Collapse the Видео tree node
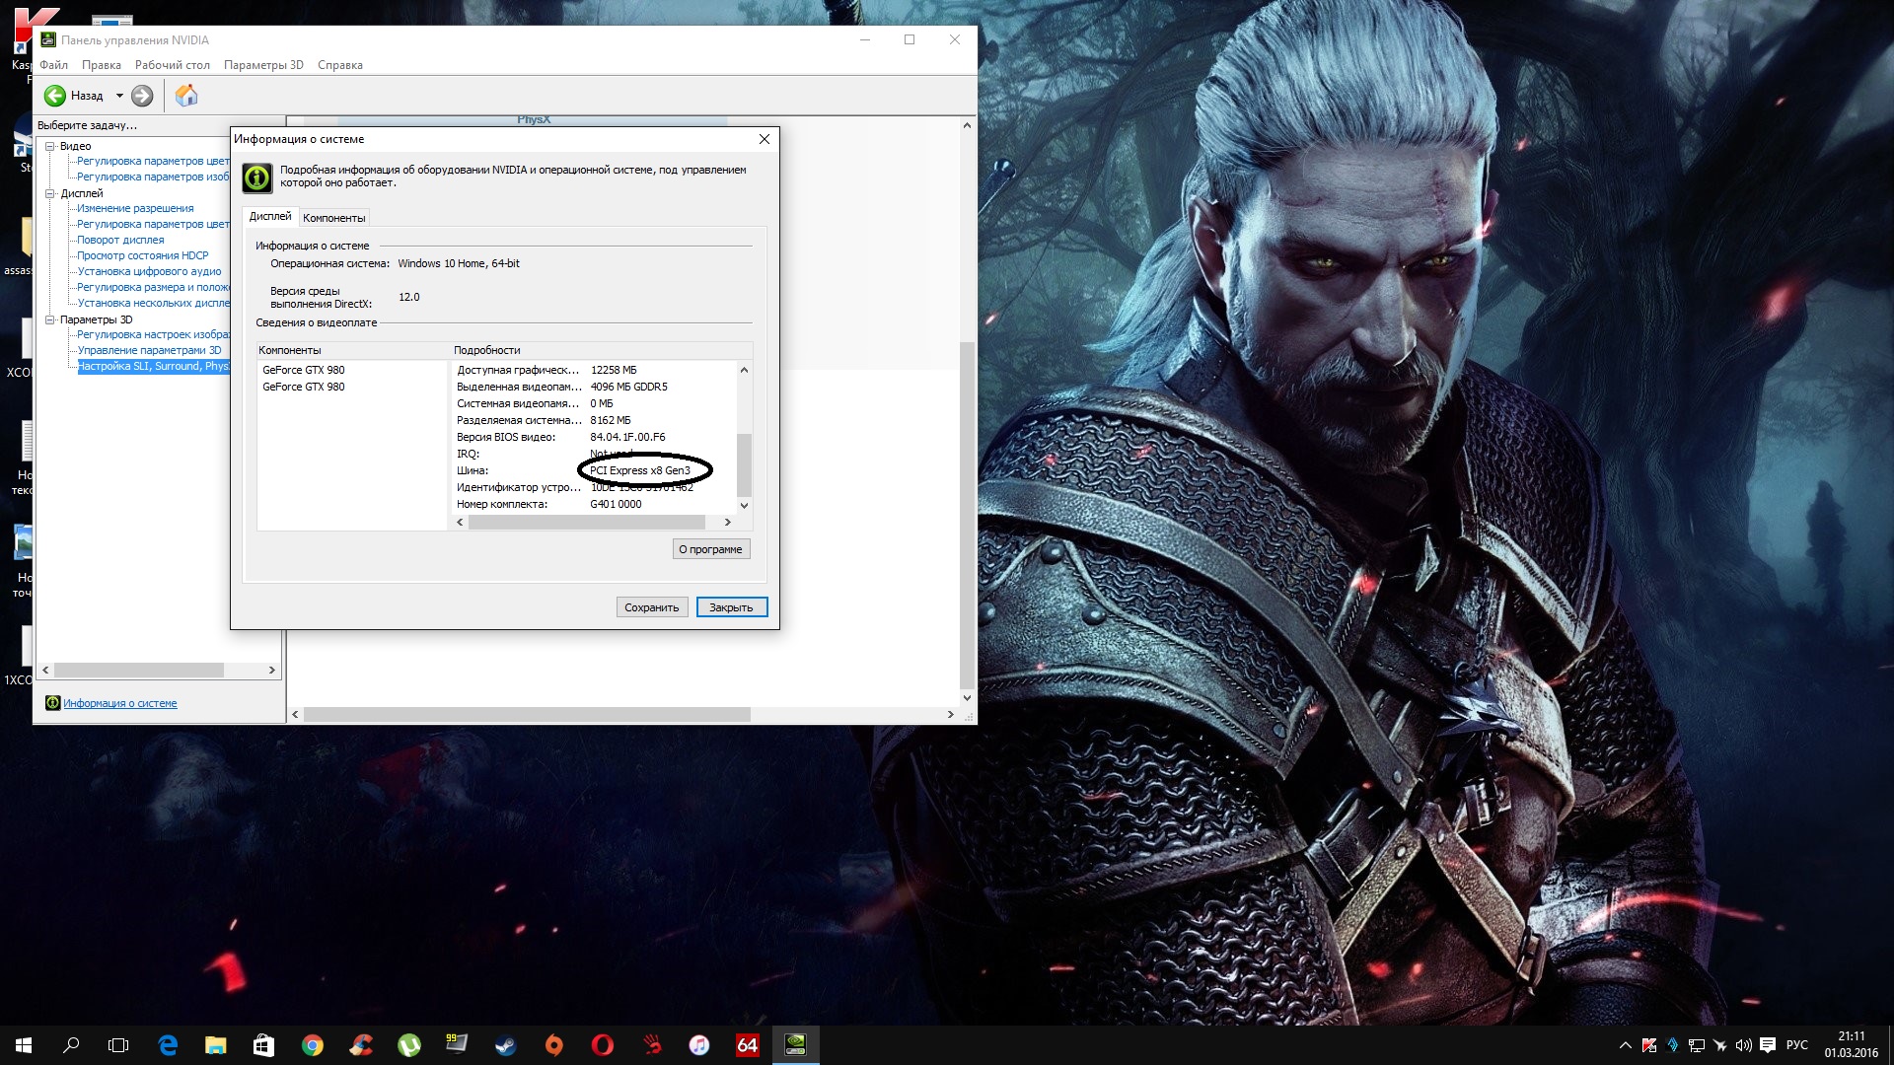This screenshot has height=1065, width=1894. (x=50, y=146)
